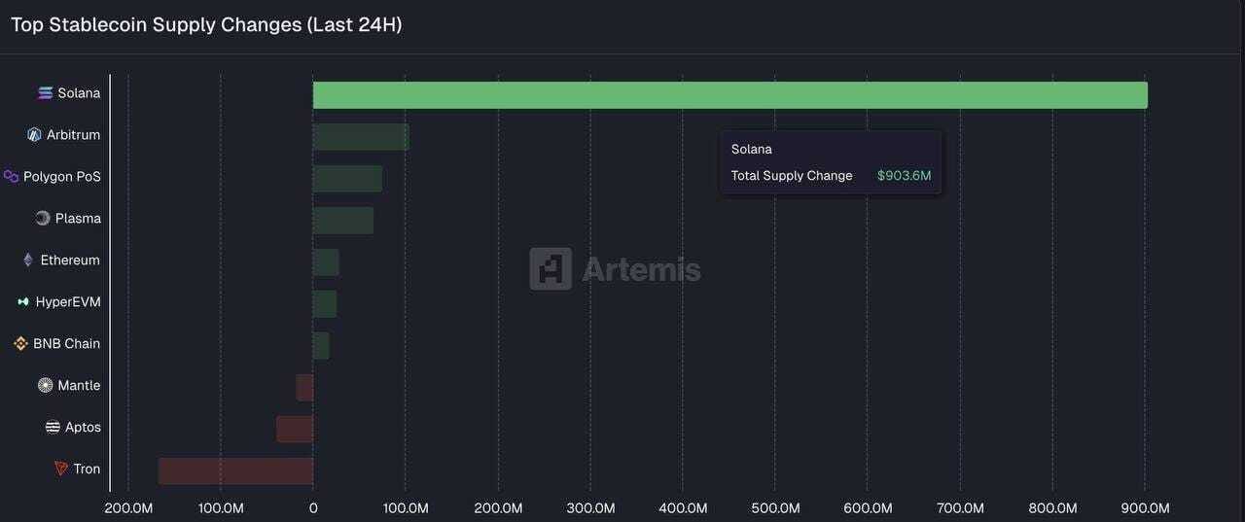This screenshot has width=1245, height=522.
Task: Select the Arbitrum supply change bar
Action: point(361,137)
